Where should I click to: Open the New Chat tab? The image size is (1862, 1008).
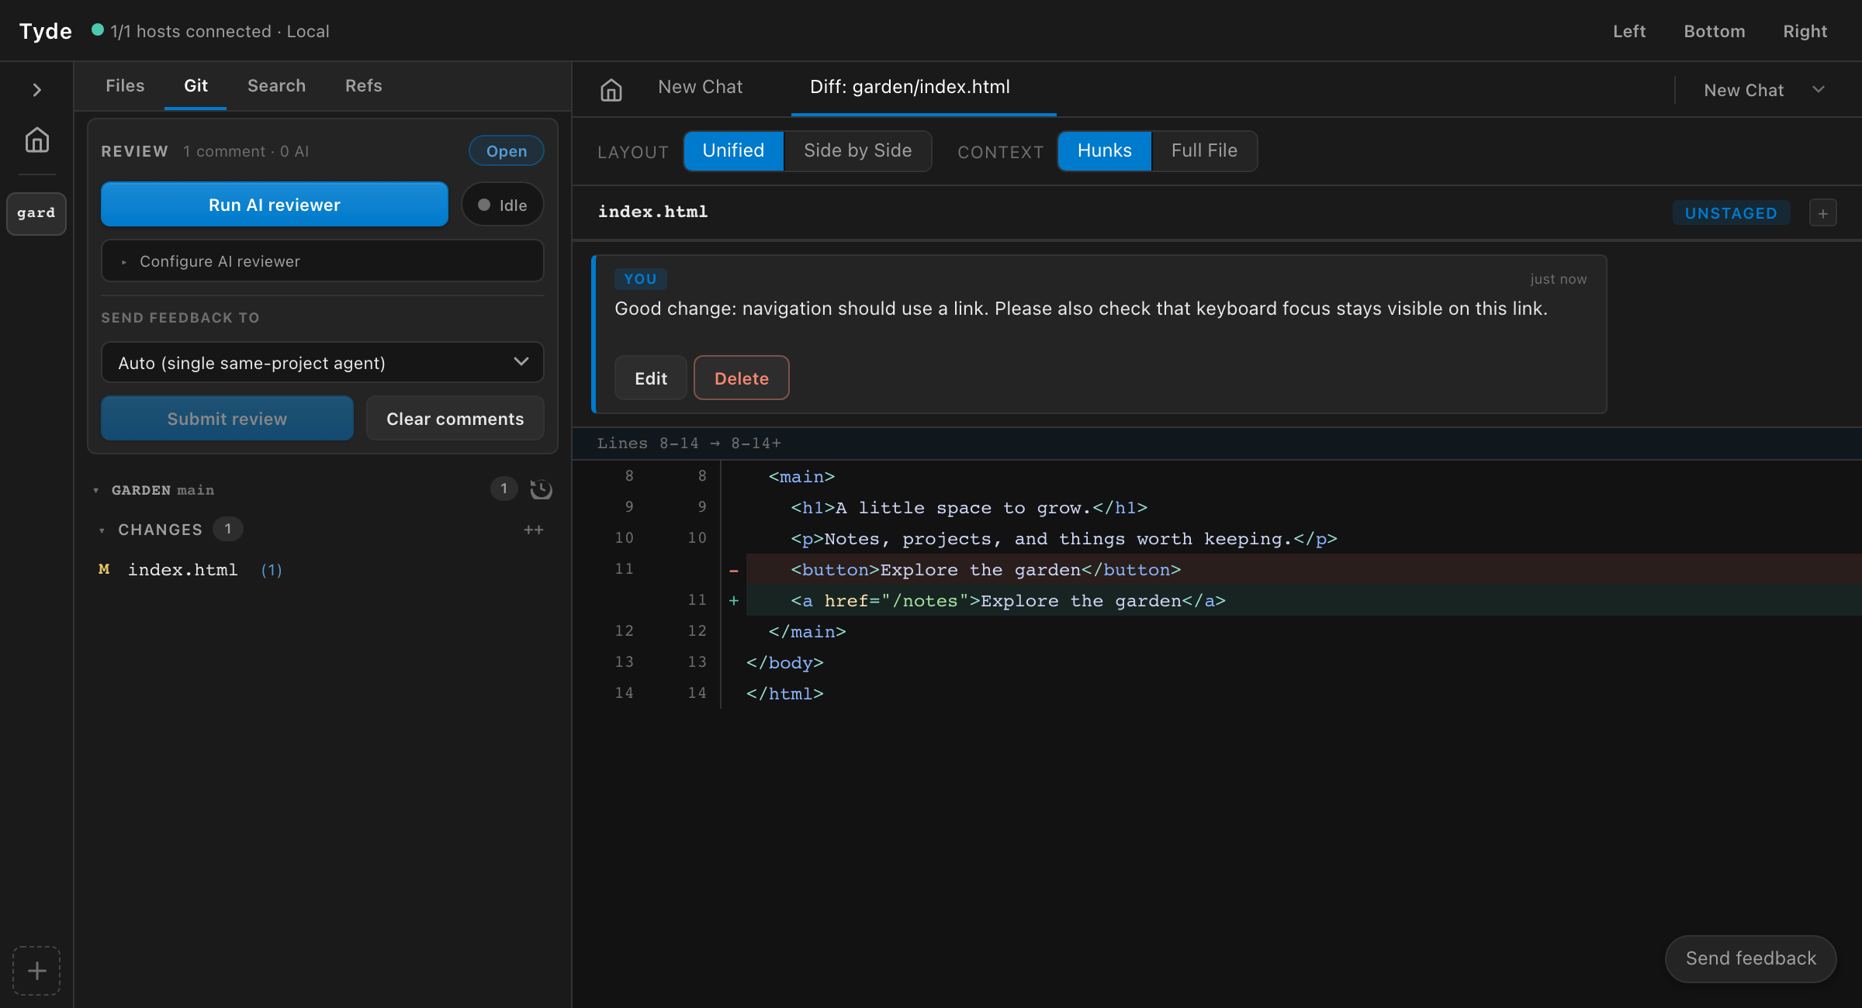(x=700, y=87)
